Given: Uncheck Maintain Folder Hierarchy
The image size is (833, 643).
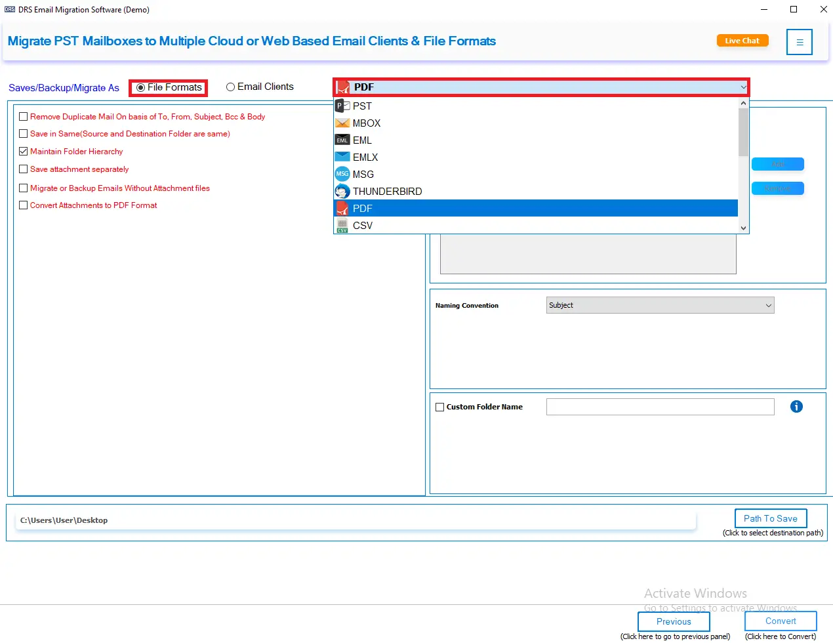Looking at the screenshot, I should click(x=24, y=152).
